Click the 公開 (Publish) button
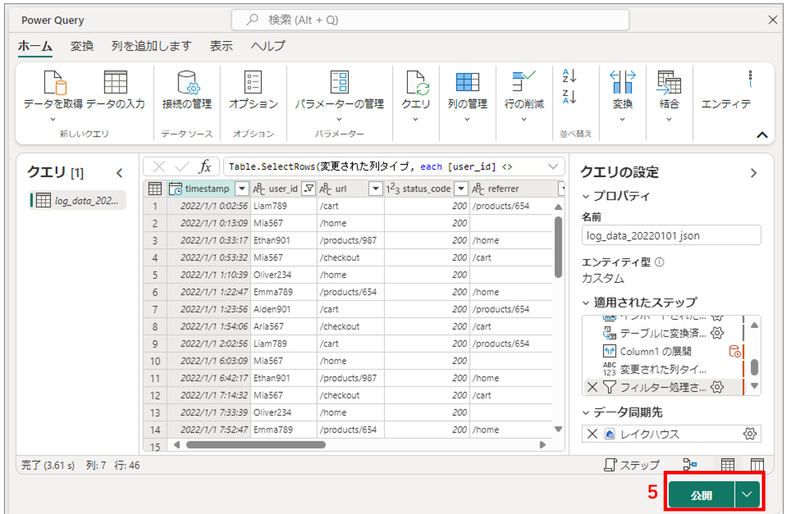Screen dimensions: 787x514 point(702,495)
